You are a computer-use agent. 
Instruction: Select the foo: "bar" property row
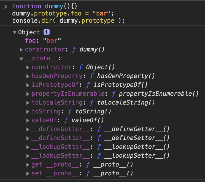(43, 41)
